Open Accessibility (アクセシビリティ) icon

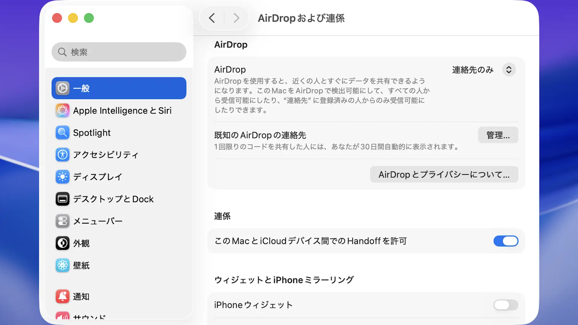[63, 155]
